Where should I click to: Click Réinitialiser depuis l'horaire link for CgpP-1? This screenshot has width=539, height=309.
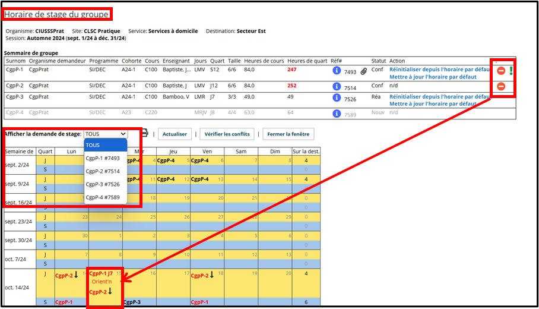coord(440,70)
